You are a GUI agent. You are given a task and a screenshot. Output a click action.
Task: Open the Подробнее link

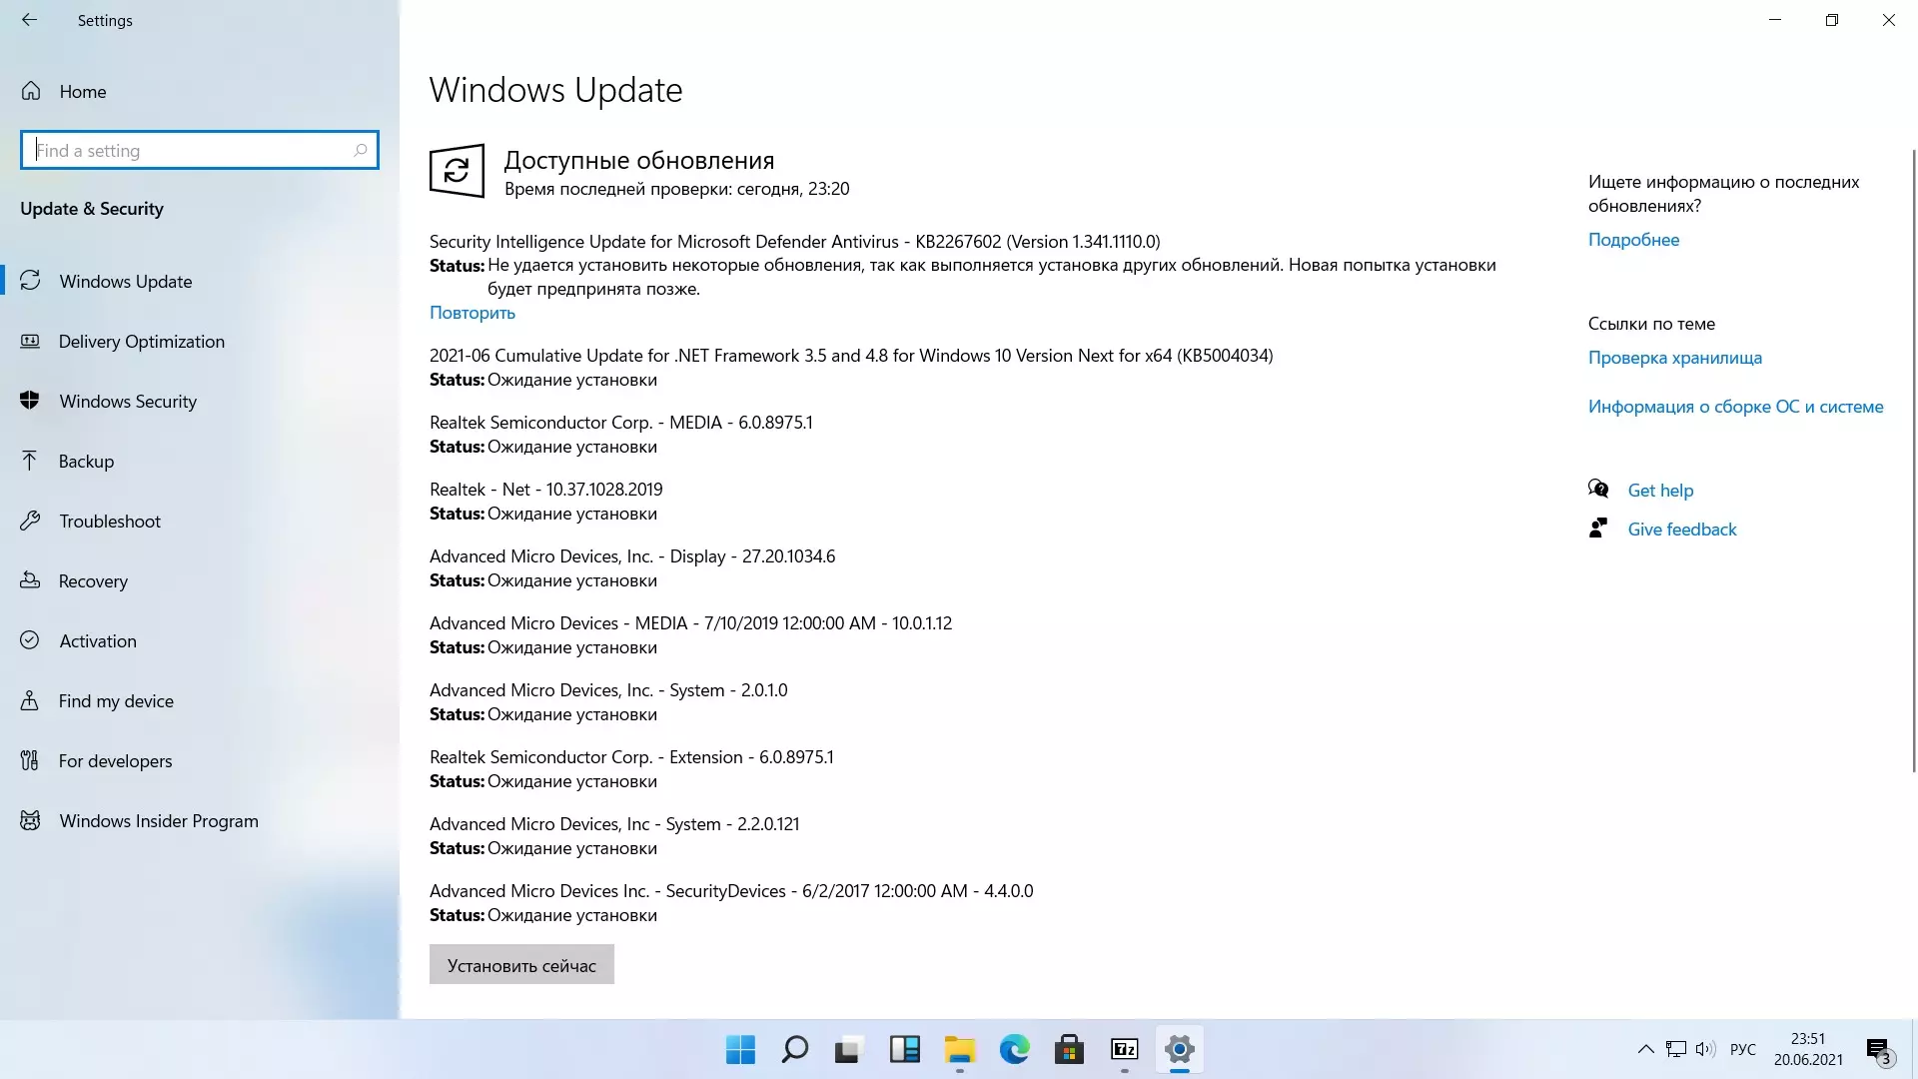coord(1633,240)
